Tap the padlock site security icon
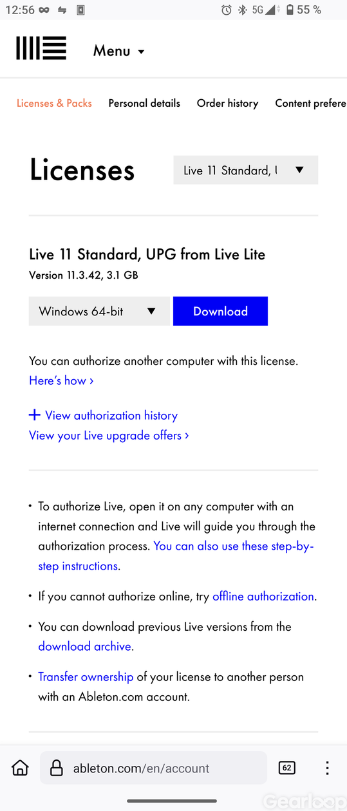 click(57, 768)
